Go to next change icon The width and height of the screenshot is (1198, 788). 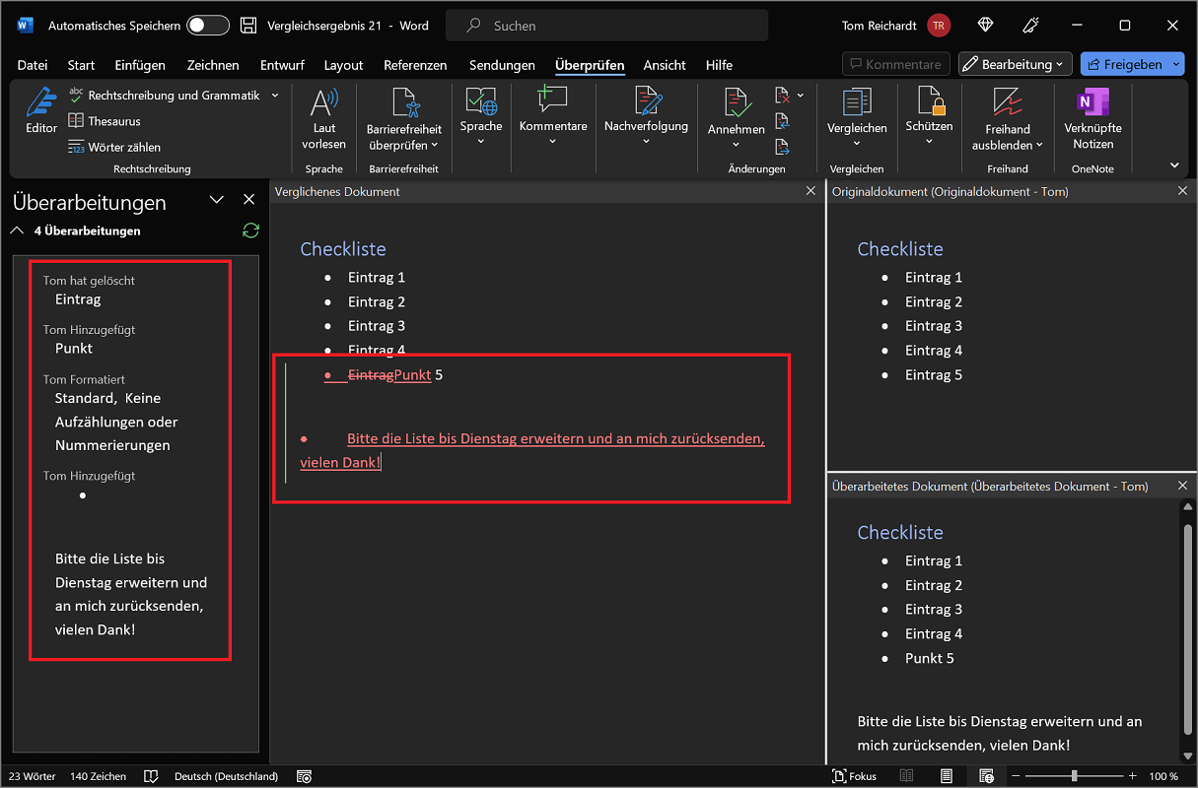point(783,147)
